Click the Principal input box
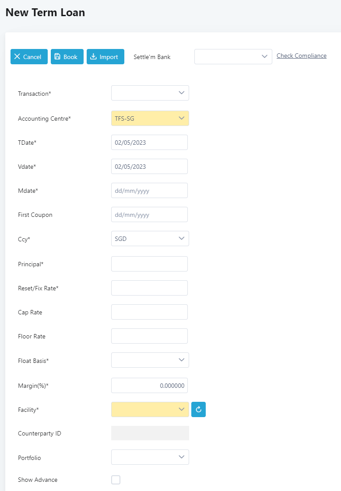341x491 pixels. click(149, 264)
